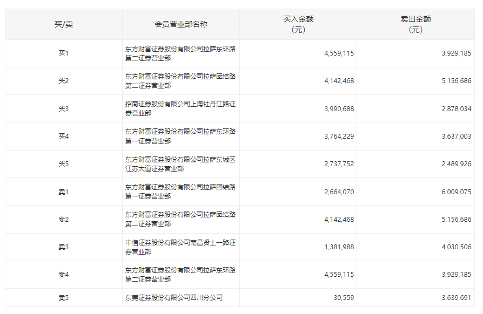This screenshot has width=483, height=314.
Task: Click buy amount 4,559,115 in 买1 row
Action: [339, 53]
